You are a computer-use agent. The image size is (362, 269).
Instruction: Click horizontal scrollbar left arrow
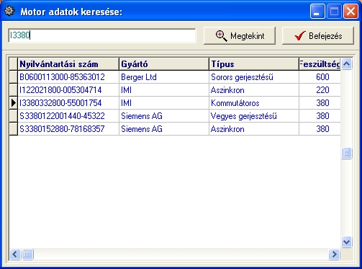(15, 254)
